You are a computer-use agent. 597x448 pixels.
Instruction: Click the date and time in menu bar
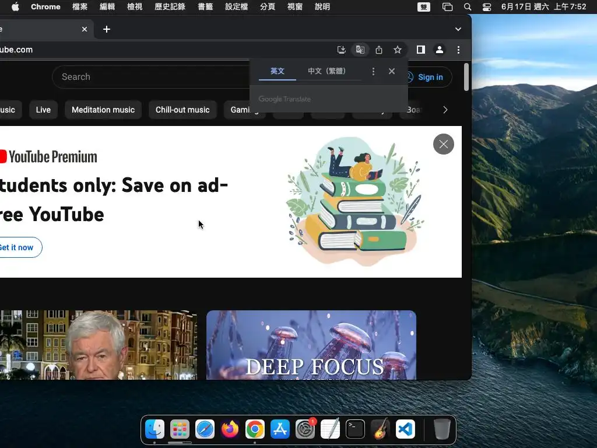[x=544, y=7]
